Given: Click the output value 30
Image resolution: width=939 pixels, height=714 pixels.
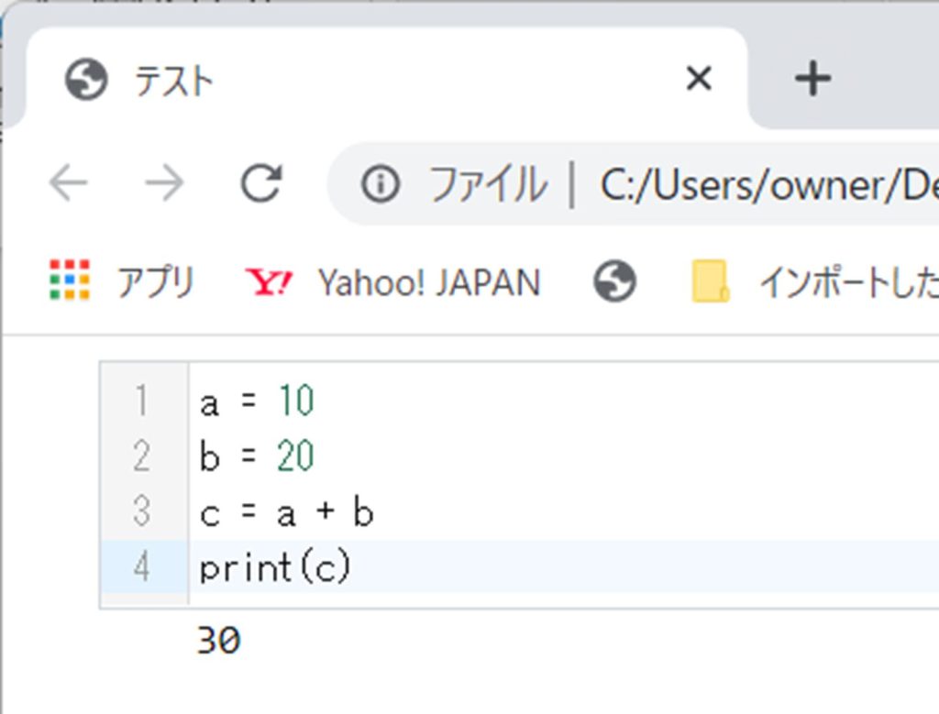Looking at the screenshot, I should (x=218, y=641).
